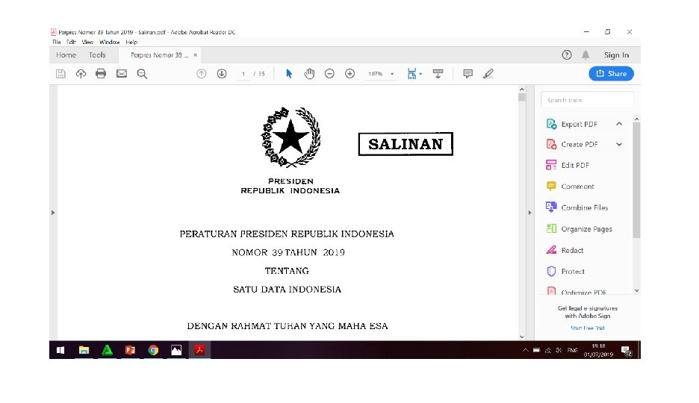The width and height of the screenshot is (699, 403).
Task: Open the Protect tool
Action: point(565,271)
